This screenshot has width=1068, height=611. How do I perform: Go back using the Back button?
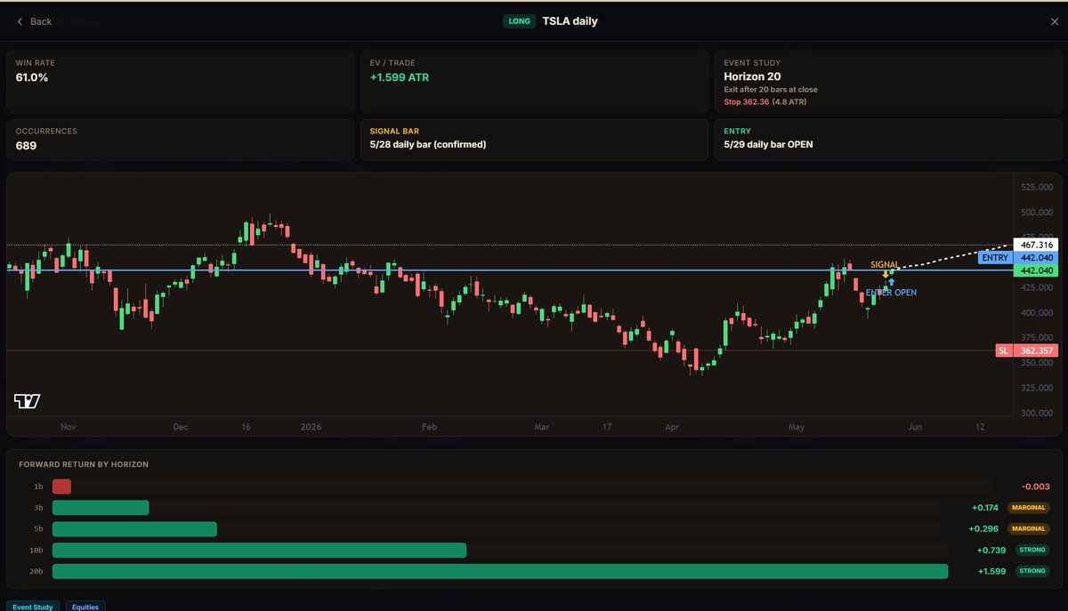(34, 21)
